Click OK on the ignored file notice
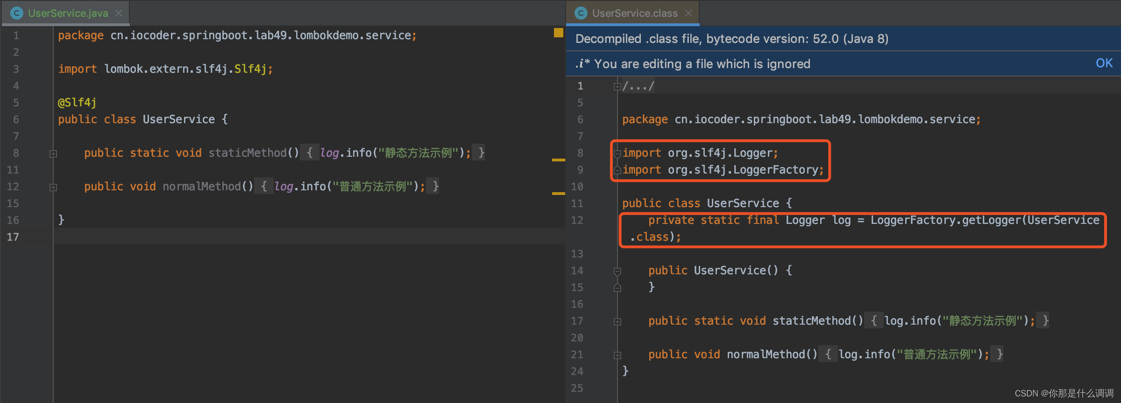Viewport: 1121px width, 403px height. click(x=1104, y=63)
